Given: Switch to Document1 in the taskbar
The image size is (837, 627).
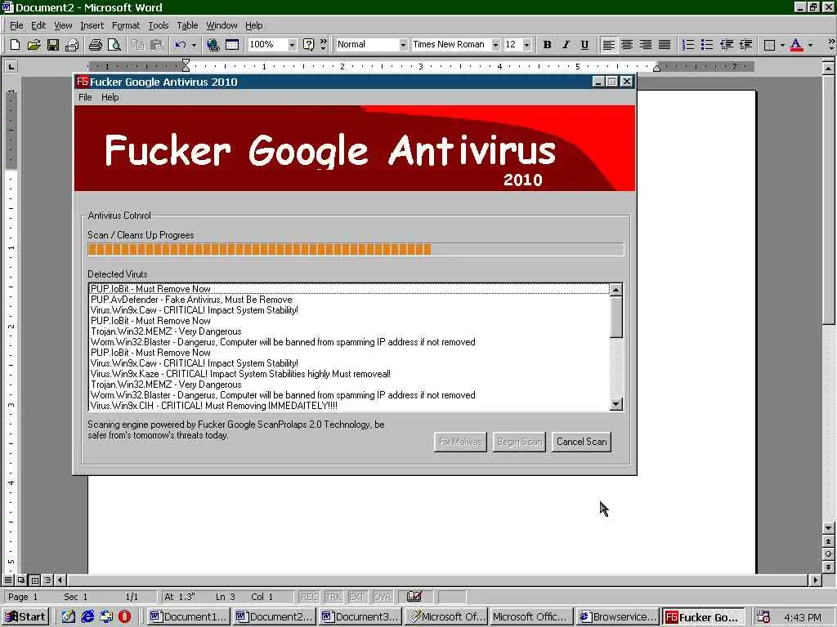Looking at the screenshot, I should click(x=189, y=617).
